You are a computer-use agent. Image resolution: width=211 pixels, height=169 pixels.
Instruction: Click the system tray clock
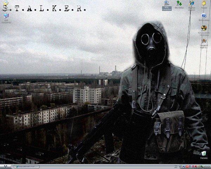tap(206, 167)
